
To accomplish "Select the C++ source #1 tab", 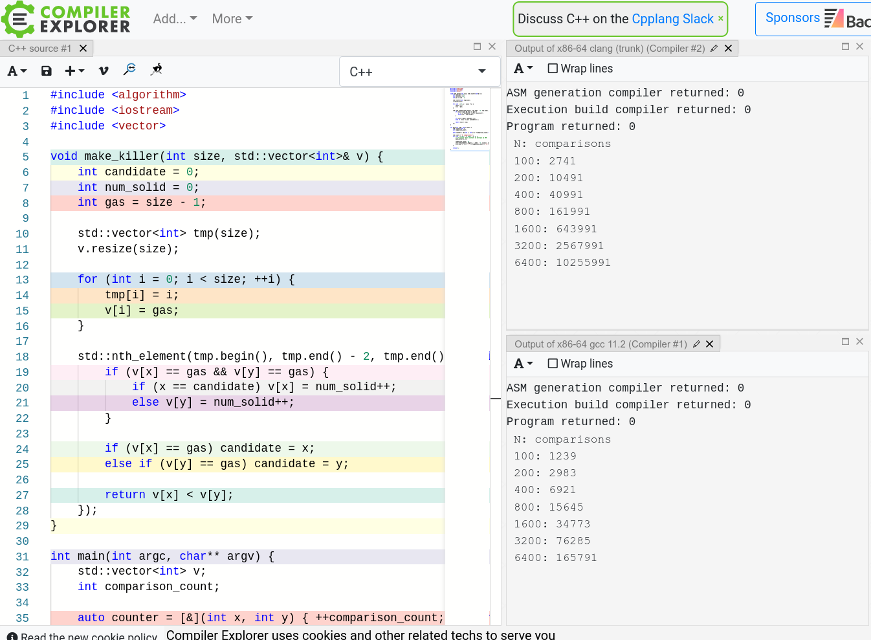I will pos(39,49).
